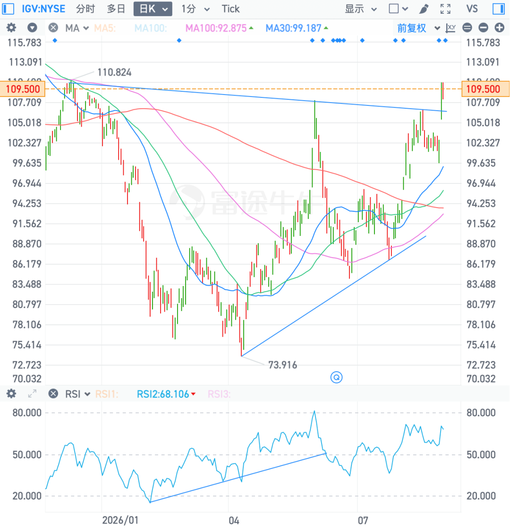
Task: Click the round collapse arrow beside the gear
Action: 33,28
